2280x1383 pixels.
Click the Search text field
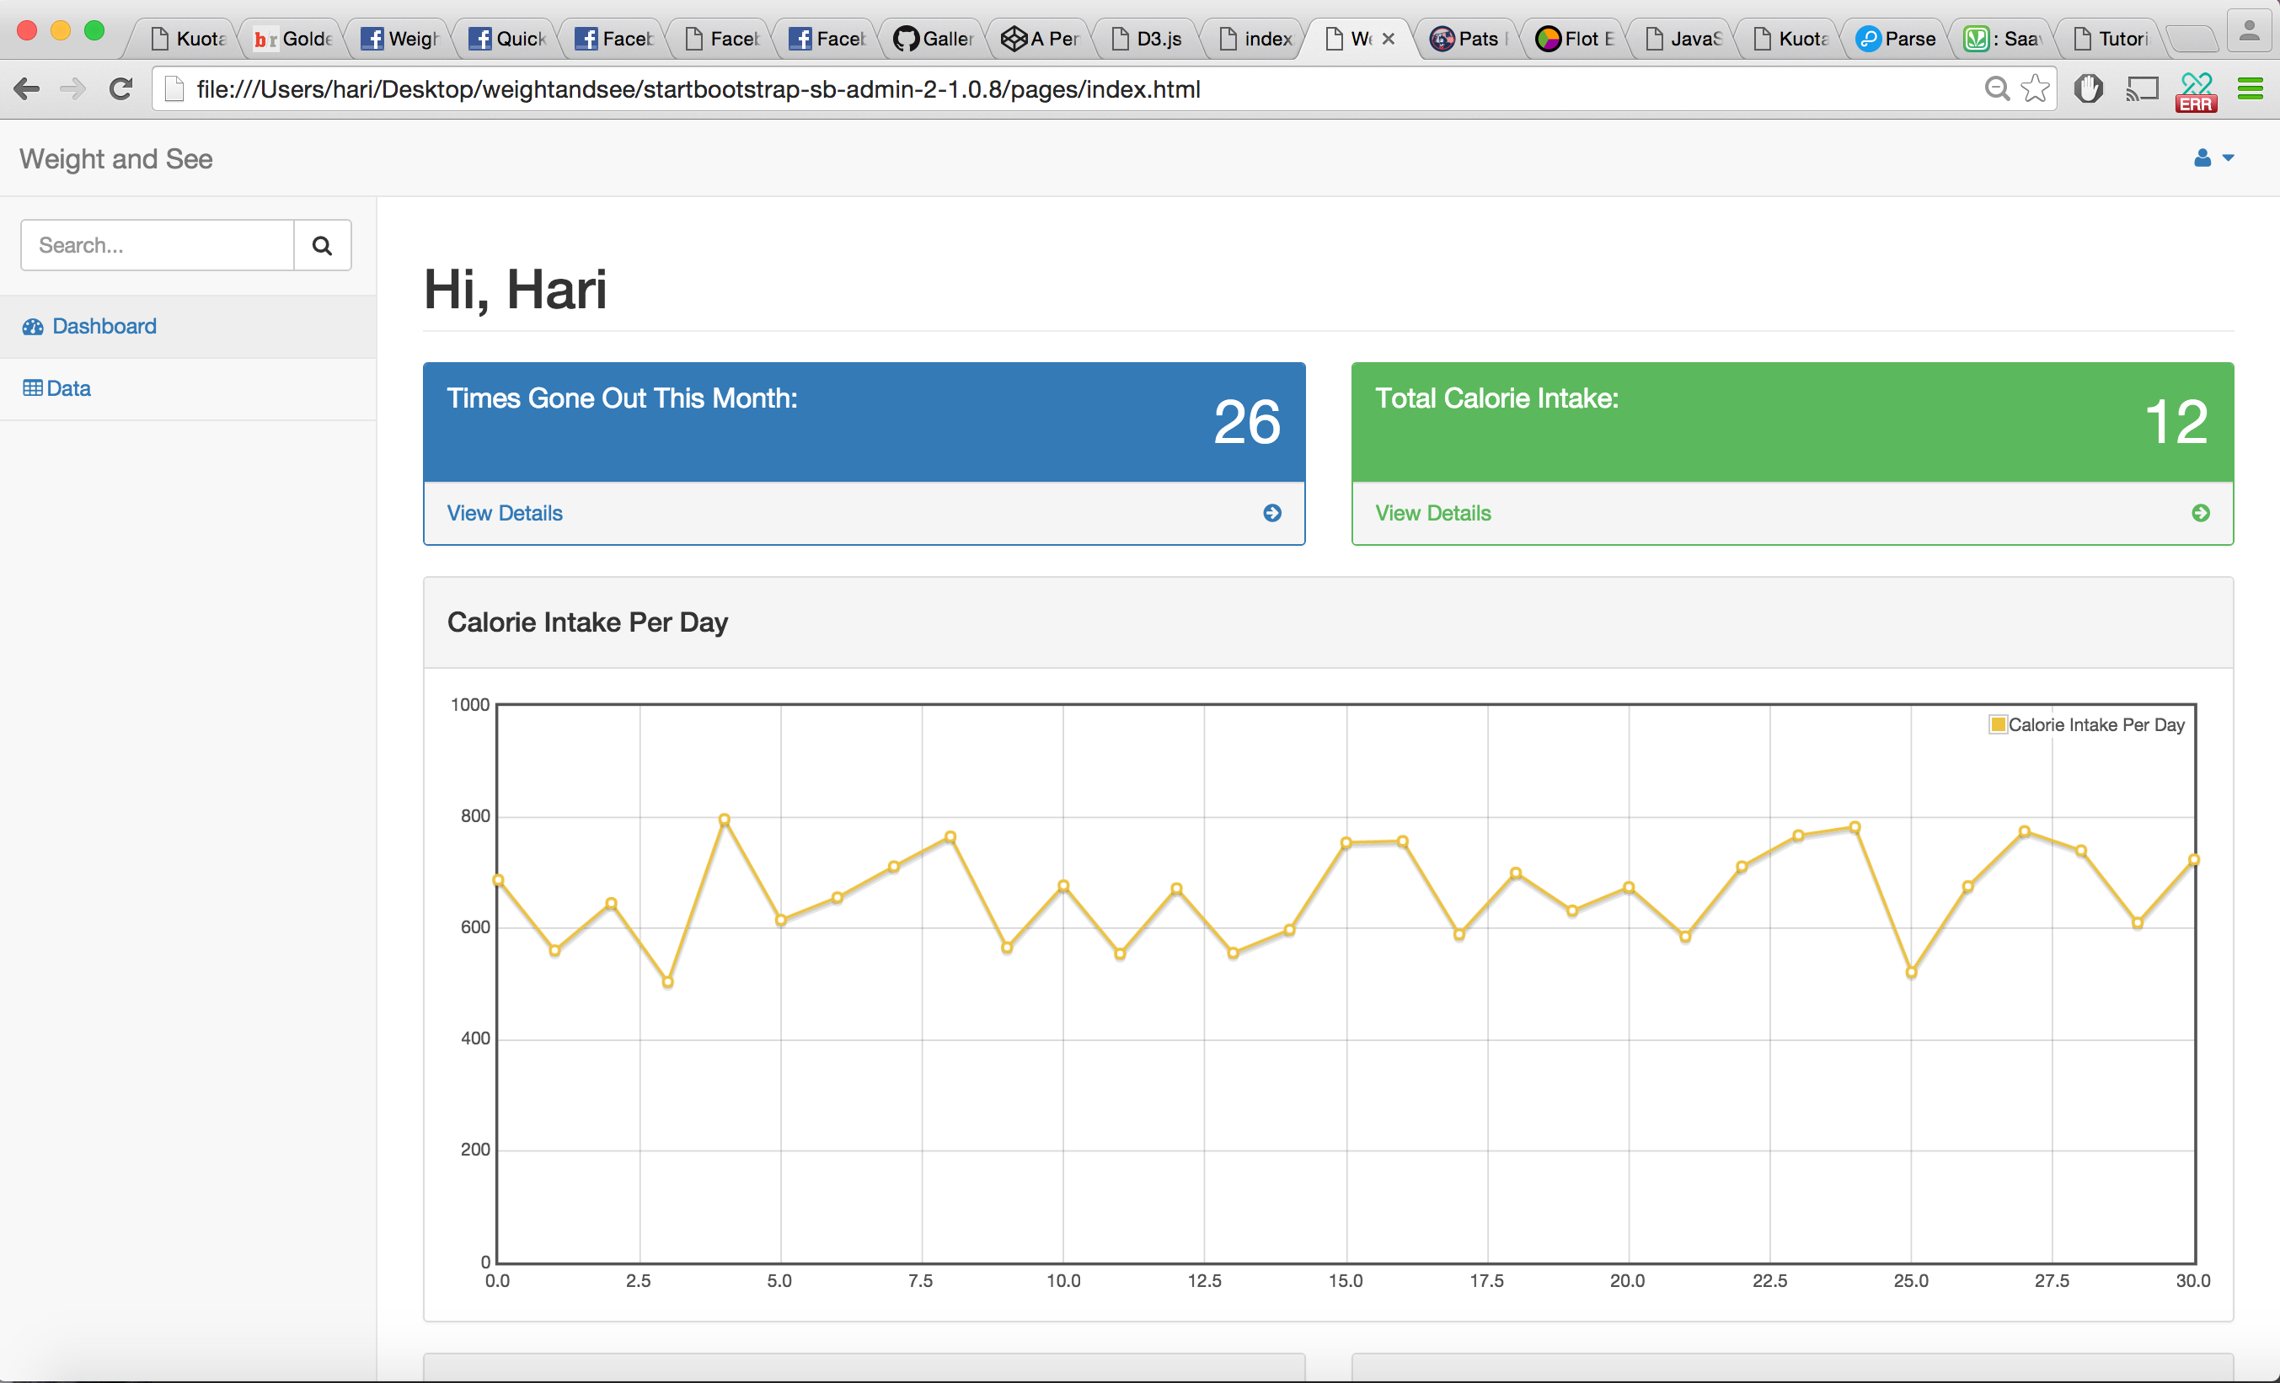[158, 245]
